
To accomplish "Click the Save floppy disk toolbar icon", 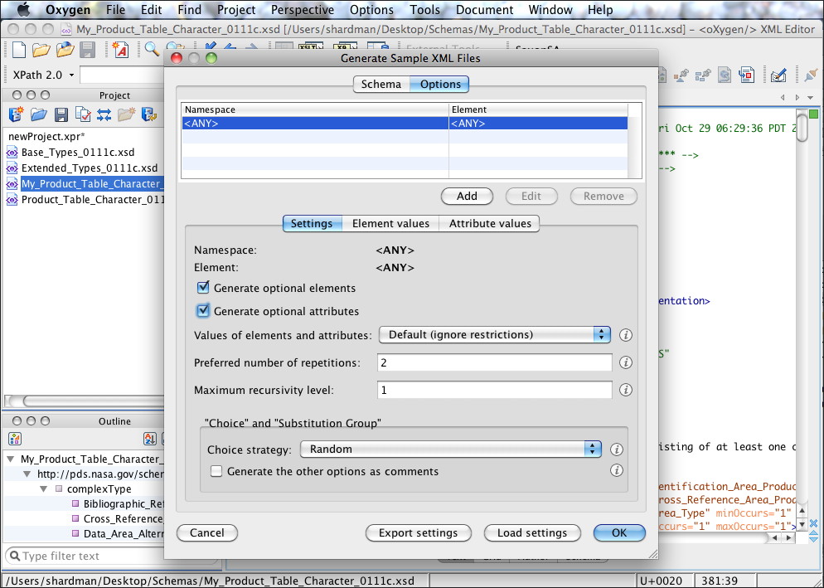I will pos(88,50).
